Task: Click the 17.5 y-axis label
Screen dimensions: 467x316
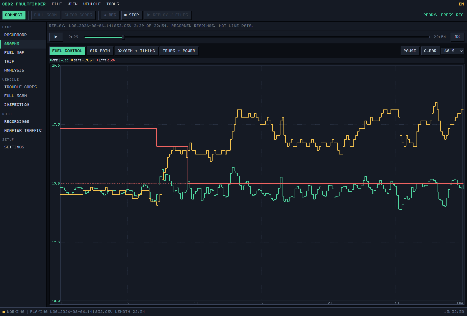Action: [56, 124]
